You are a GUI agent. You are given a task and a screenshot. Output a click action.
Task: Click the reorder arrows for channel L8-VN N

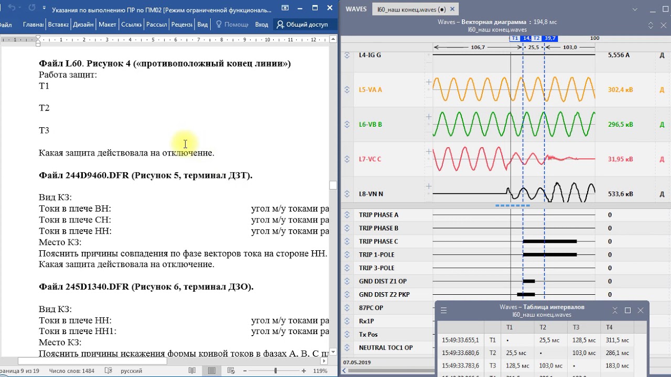point(347,194)
